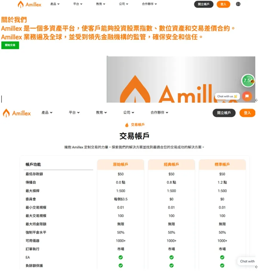The image size is (258, 271).
Task: Click EA green checkmark under 原始帳戶
Action: (120, 257)
